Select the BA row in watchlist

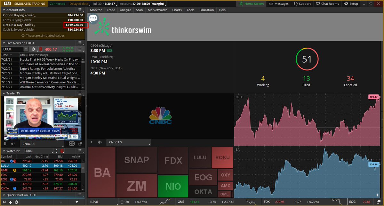40,161
